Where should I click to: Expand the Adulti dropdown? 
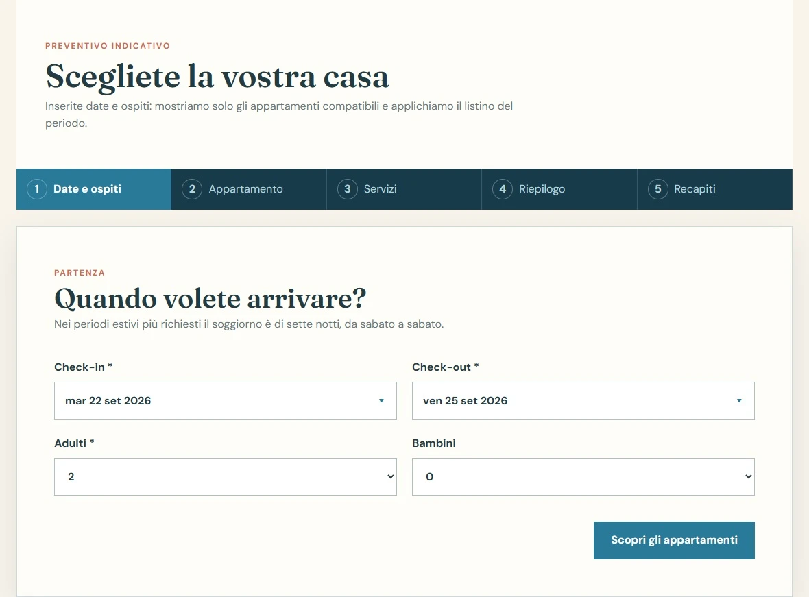226,477
